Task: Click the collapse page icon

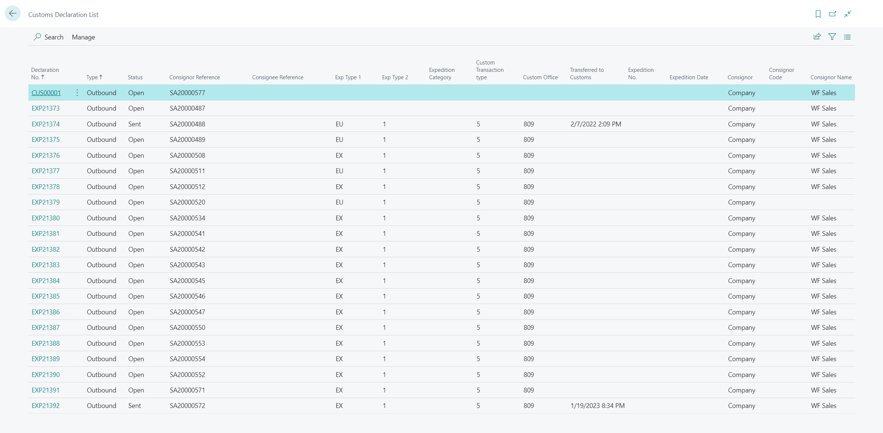Action: click(848, 14)
